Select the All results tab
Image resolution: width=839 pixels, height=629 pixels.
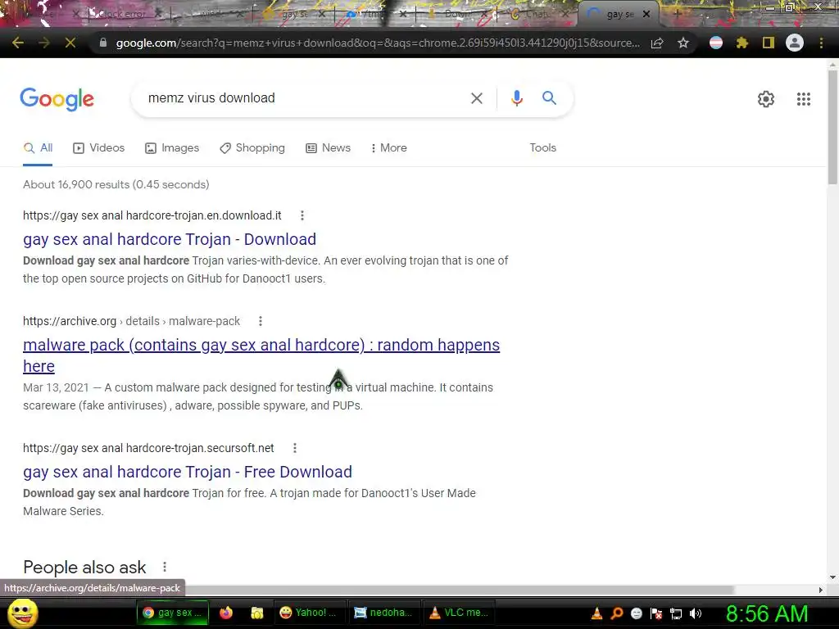point(38,148)
